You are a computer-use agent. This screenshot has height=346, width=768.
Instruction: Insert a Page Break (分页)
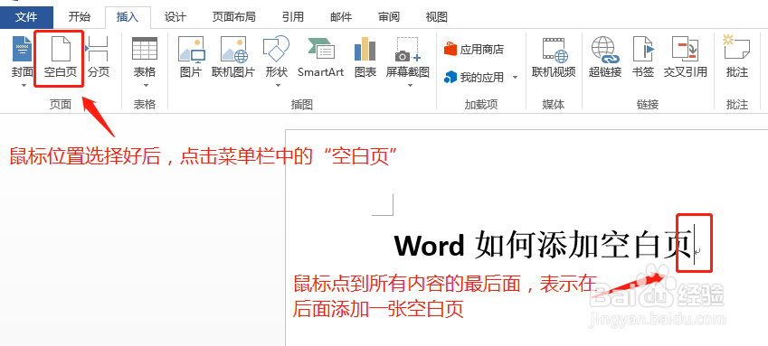[x=98, y=57]
